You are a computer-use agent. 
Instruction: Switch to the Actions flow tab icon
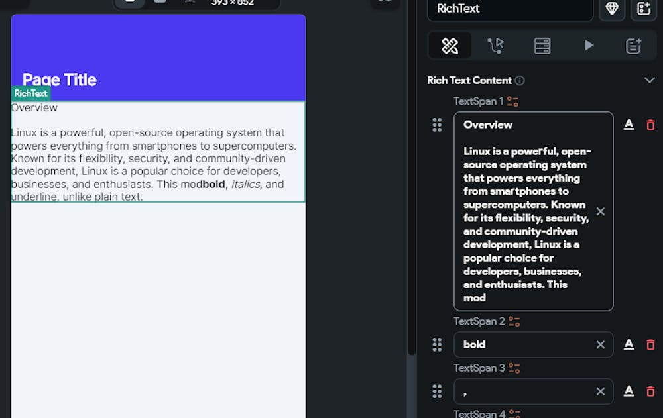point(495,46)
